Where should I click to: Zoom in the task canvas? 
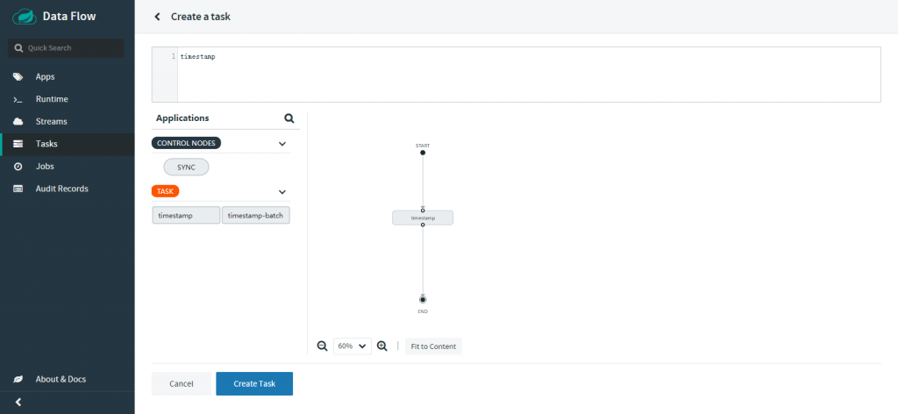click(382, 346)
